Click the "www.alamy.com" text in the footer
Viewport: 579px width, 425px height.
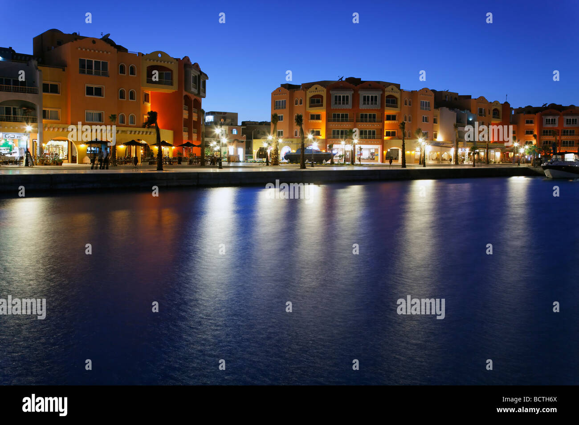click(x=526, y=410)
